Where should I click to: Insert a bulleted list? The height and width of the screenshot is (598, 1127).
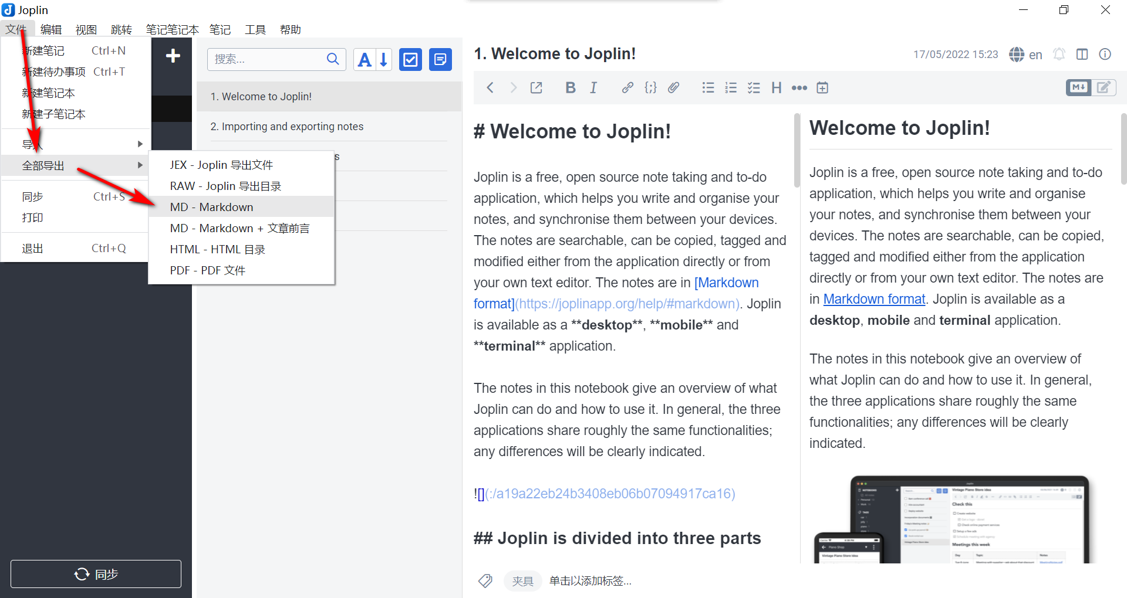pos(708,88)
